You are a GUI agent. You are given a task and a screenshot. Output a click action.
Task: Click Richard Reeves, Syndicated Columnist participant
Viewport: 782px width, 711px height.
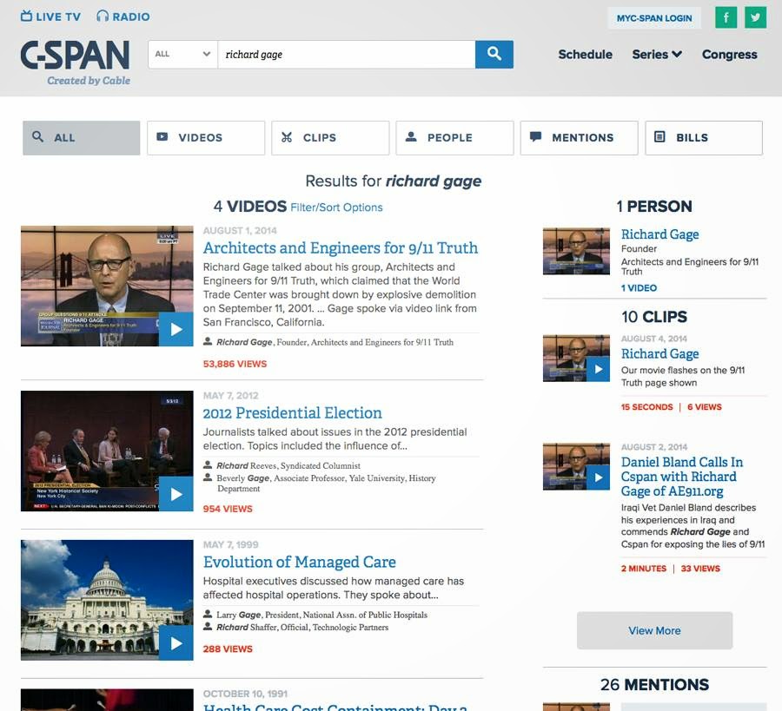pos(288,465)
